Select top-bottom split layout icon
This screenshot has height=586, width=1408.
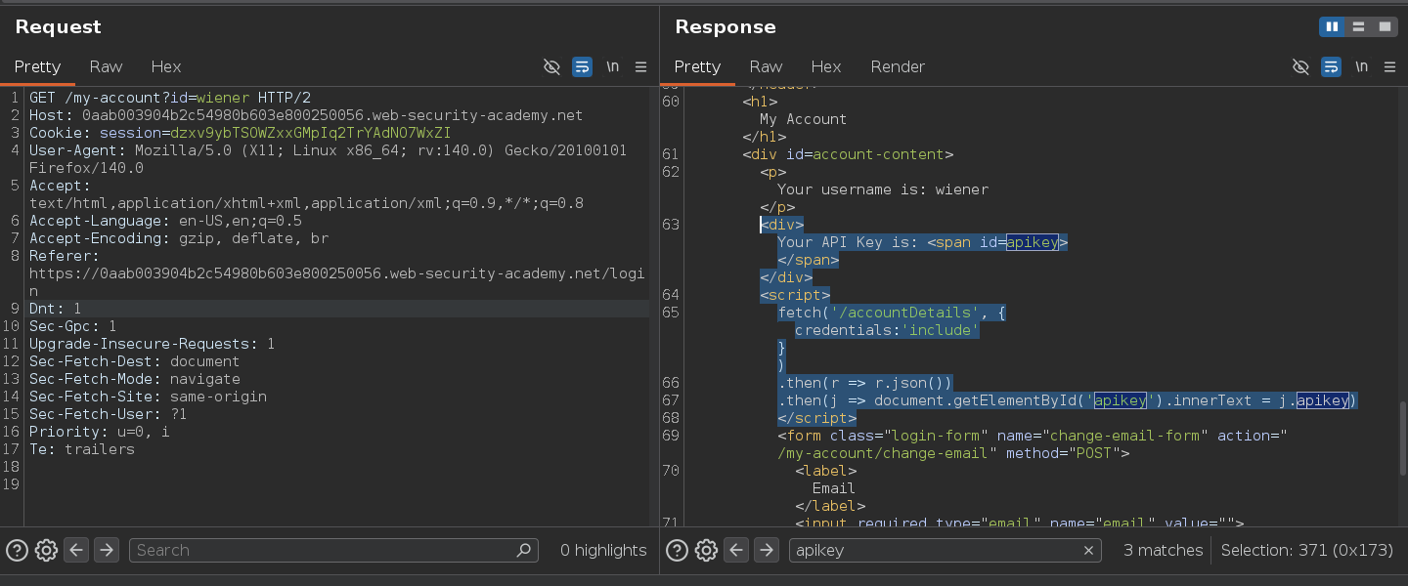[x=1358, y=26]
